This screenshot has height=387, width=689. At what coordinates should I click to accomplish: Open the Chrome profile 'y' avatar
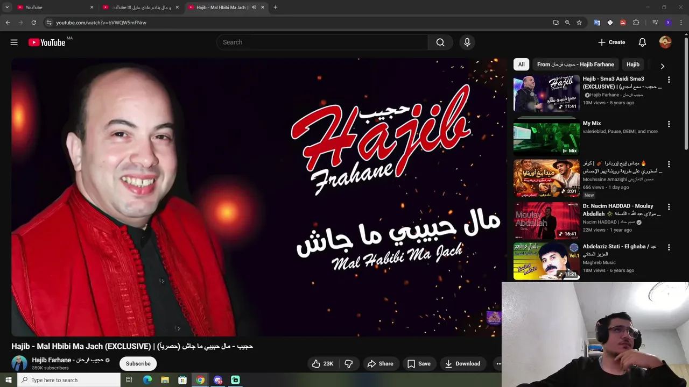[x=668, y=23]
